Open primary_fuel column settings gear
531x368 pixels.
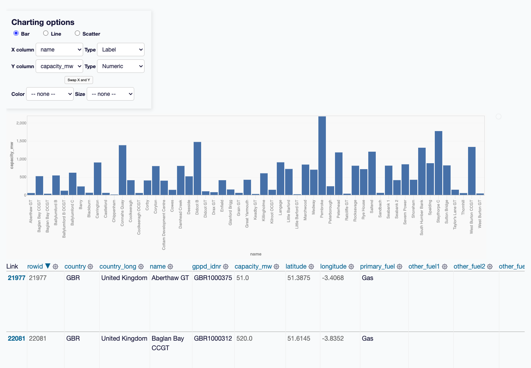pos(400,267)
